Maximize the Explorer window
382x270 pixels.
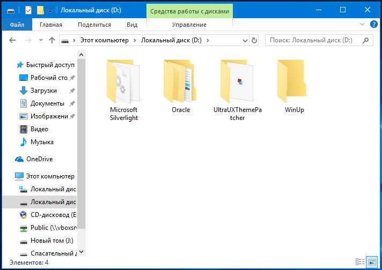pyautogui.click(x=343, y=10)
